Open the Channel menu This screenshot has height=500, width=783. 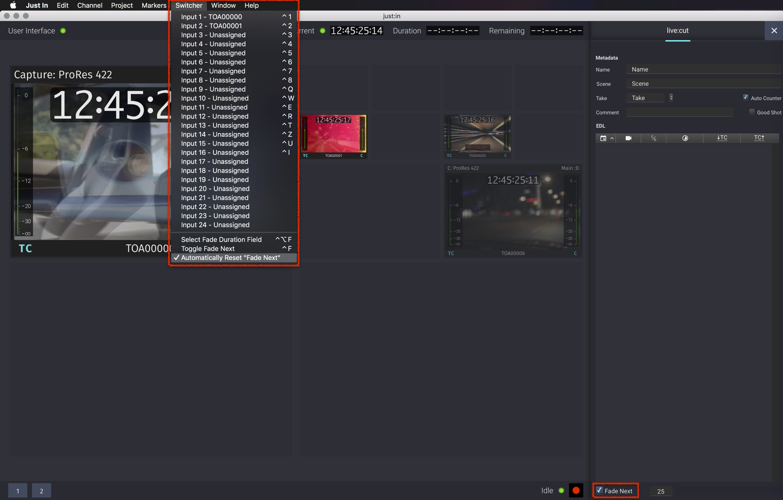pyautogui.click(x=90, y=5)
